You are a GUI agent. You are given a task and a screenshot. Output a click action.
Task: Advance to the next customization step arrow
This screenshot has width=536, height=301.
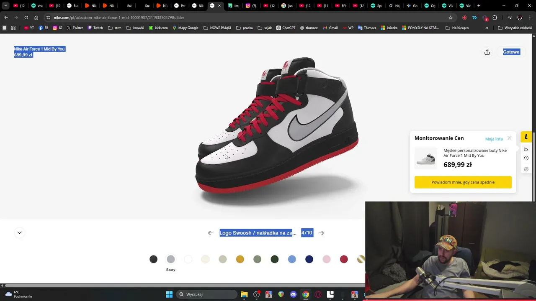click(321, 233)
